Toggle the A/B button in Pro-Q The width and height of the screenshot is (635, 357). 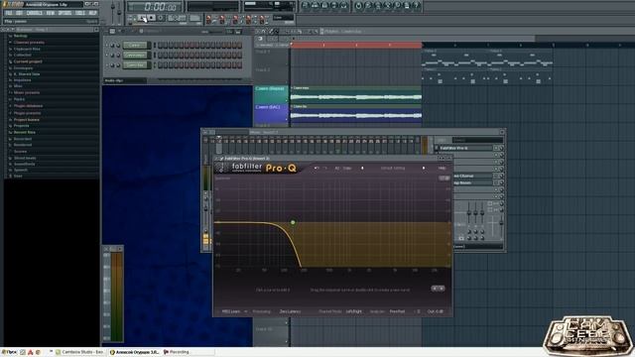tap(337, 168)
